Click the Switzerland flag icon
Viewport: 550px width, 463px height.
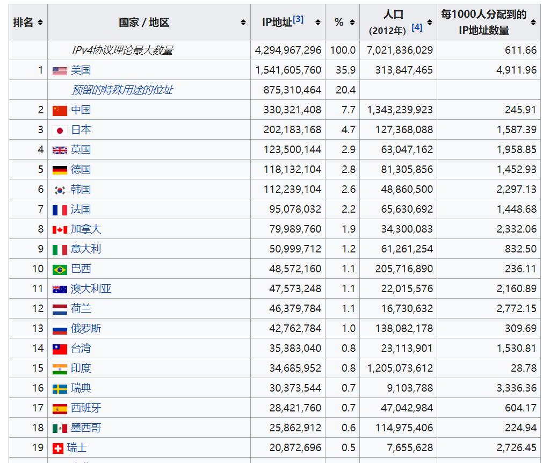pyautogui.click(x=58, y=448)
